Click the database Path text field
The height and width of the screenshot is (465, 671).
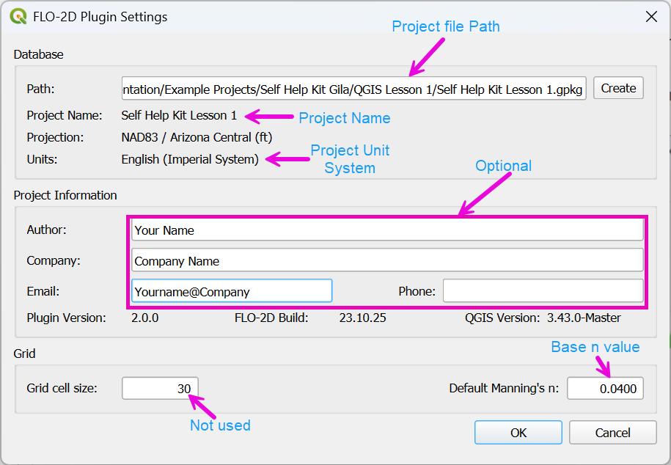pos(354,89)
